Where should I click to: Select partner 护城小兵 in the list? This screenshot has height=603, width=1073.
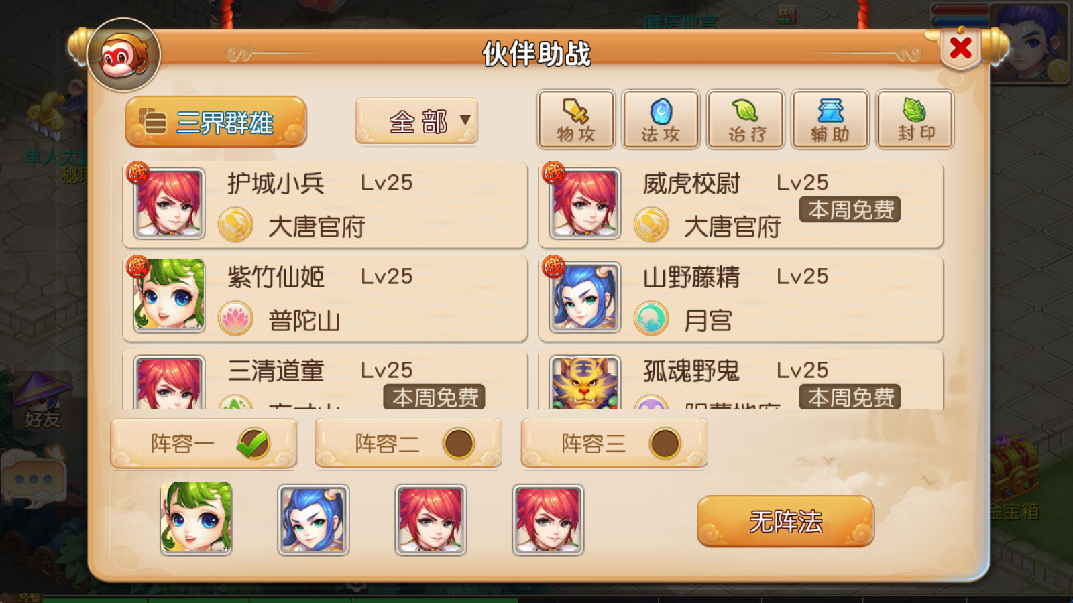pos(325,205)
